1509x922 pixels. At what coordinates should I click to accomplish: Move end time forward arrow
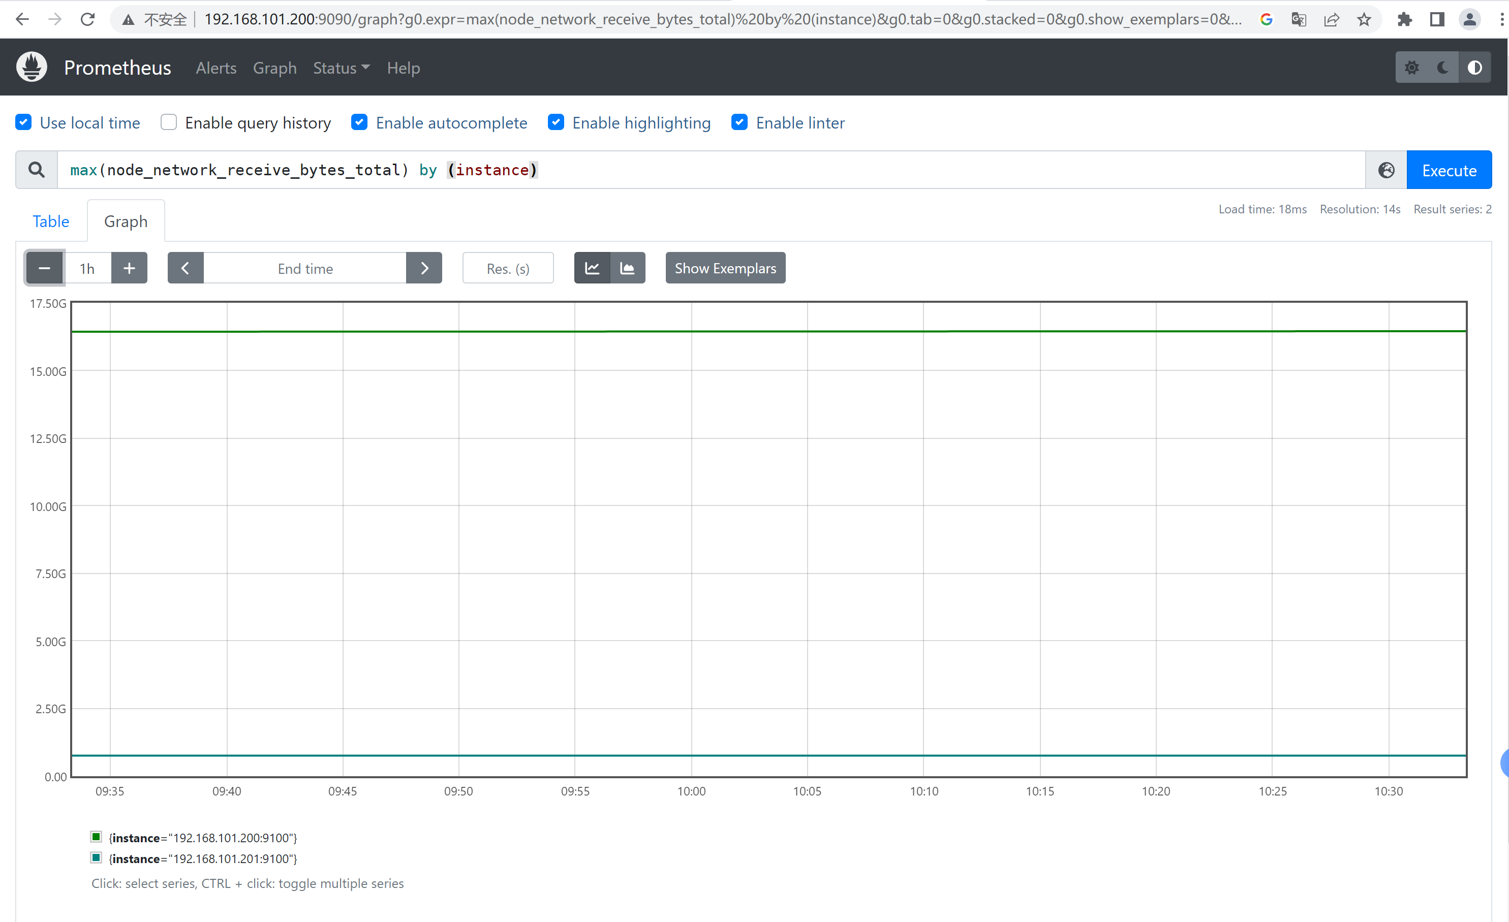(x=424, y=268)
